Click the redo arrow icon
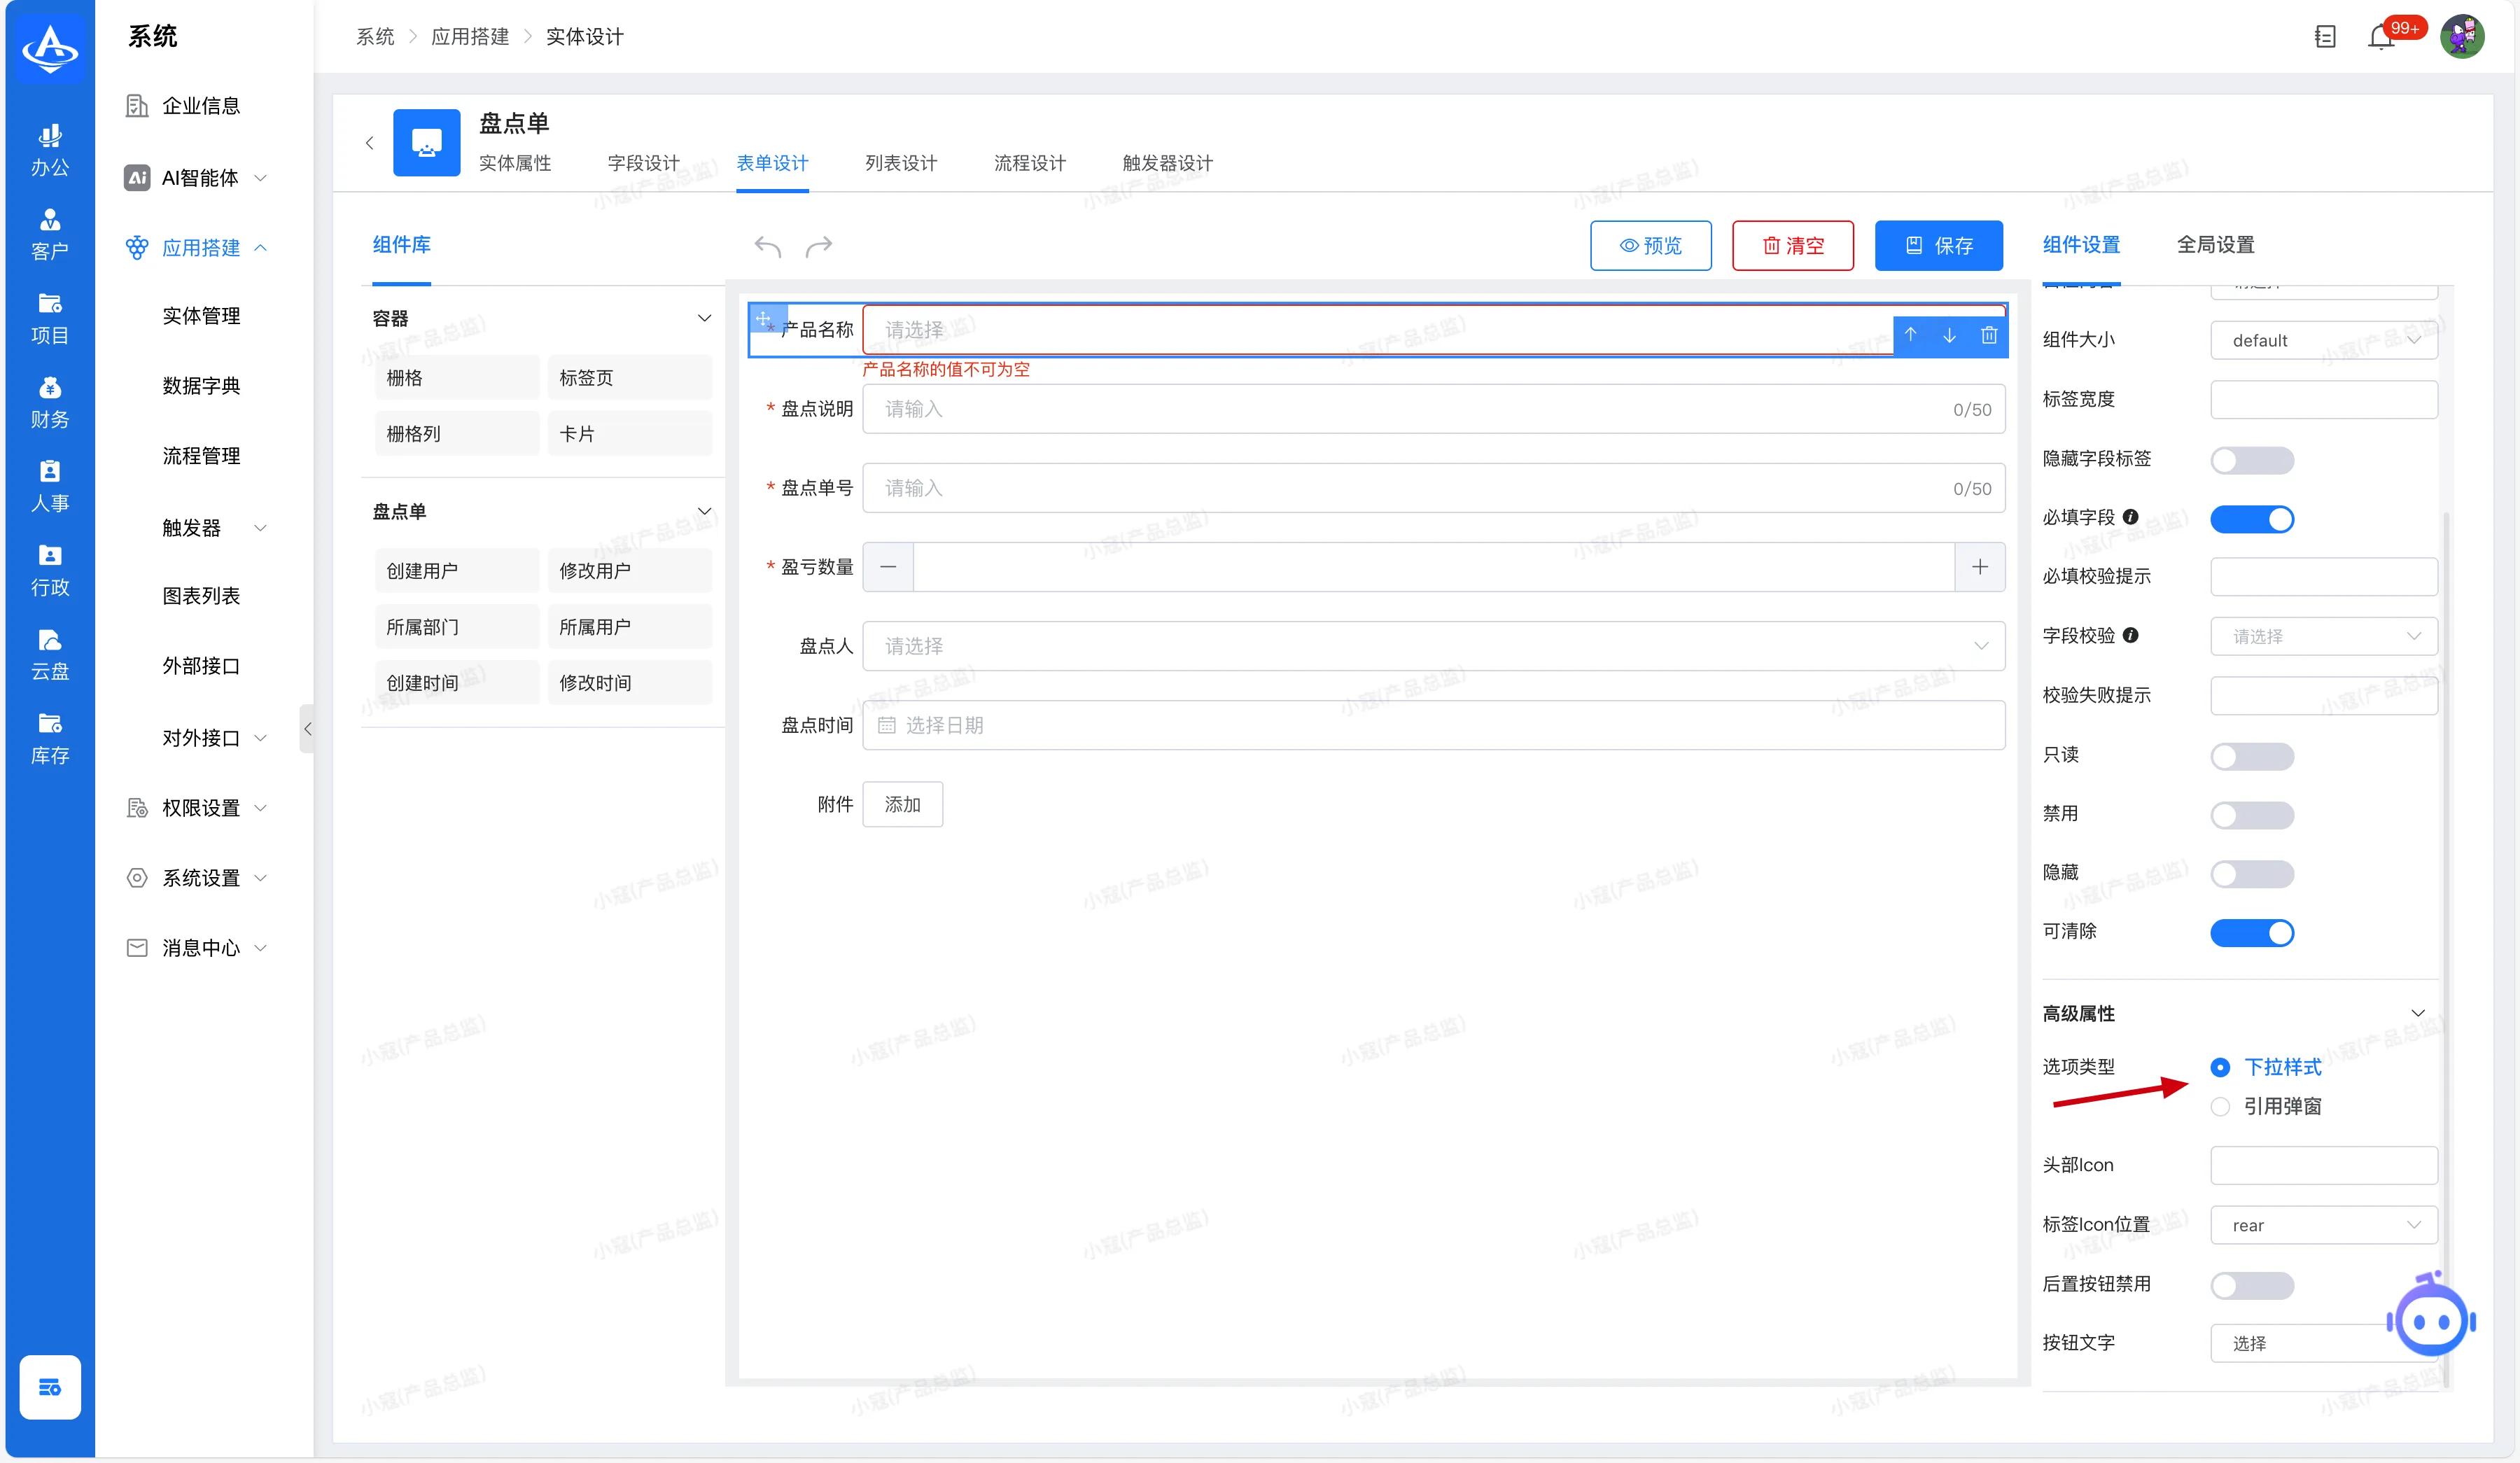This screenshot has height=1463, width=2520. (819, 246)
